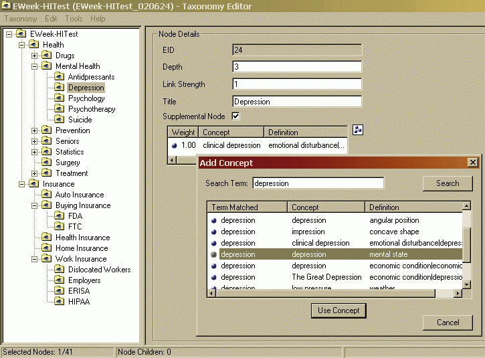Viewport: 485px width, 358px height.
Task: Click the folder icon for Psychotherapy node
Action: (x=60, y=109)
